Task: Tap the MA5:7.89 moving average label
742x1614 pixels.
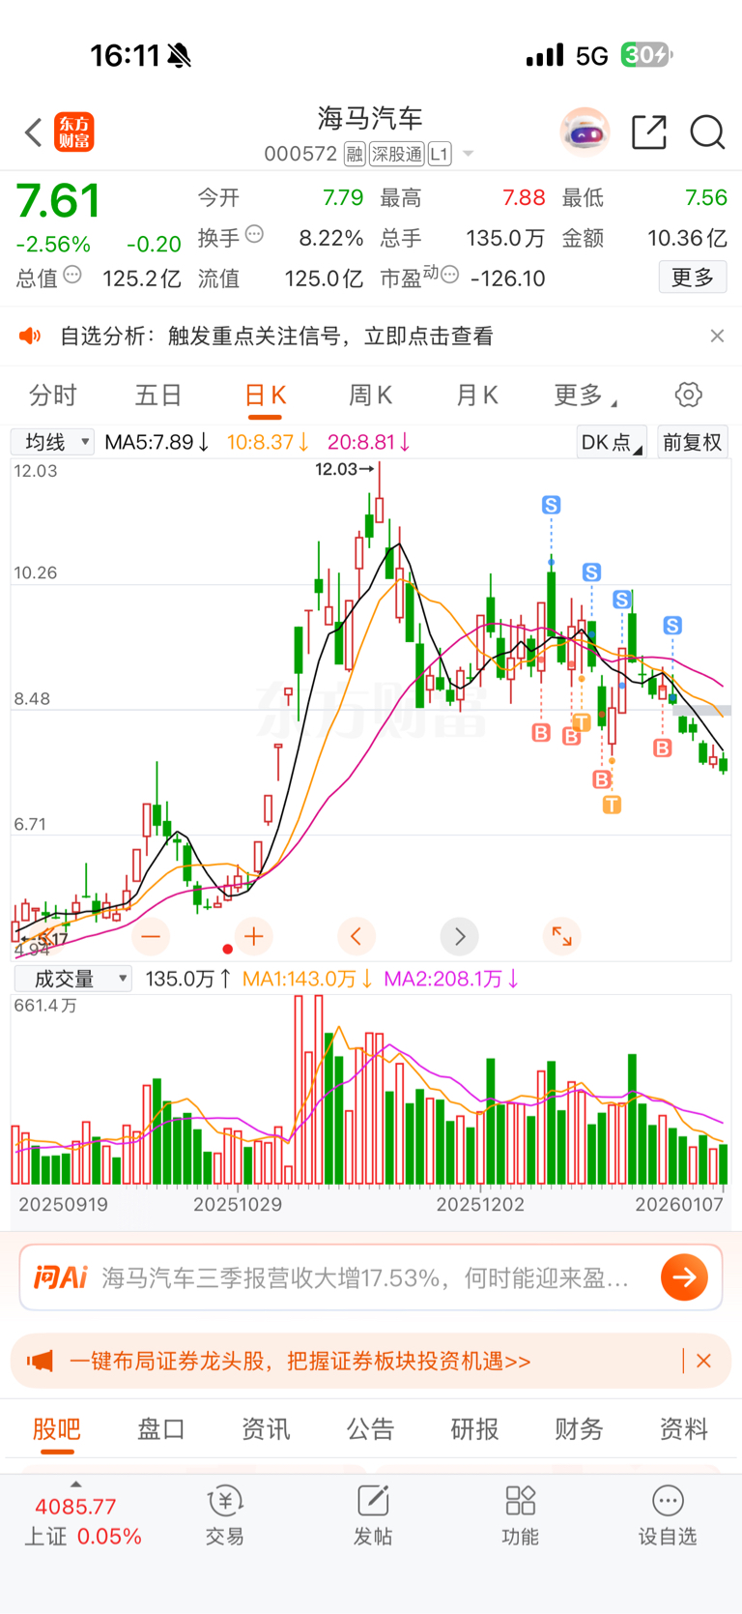Action: click(157, 442)
